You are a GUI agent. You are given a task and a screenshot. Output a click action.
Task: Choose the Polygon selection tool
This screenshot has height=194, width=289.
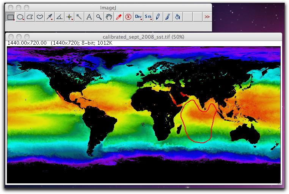(30, 17)
